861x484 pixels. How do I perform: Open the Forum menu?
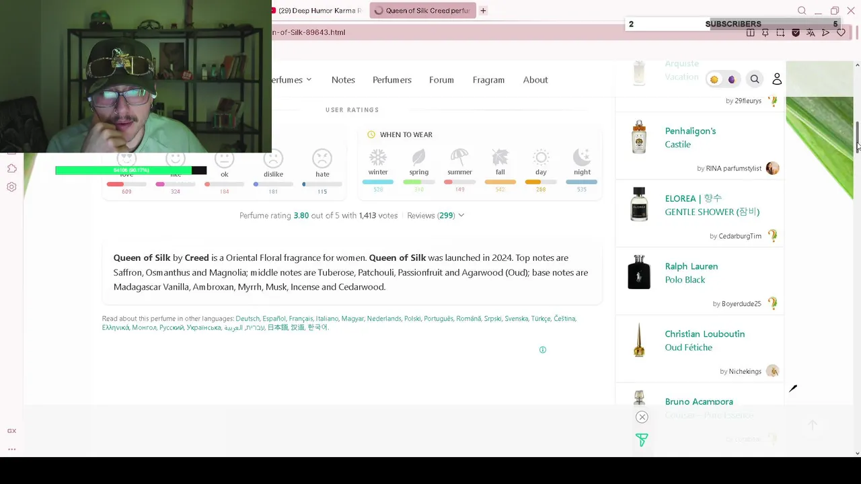point(441,79)
